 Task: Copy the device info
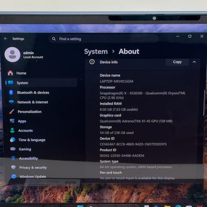tap(177, 62)
